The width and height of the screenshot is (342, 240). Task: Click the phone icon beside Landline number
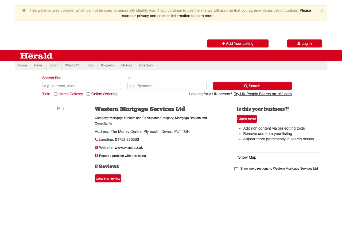(96, 139)
